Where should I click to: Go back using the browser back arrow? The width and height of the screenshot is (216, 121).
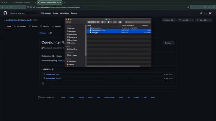point(2,7)
